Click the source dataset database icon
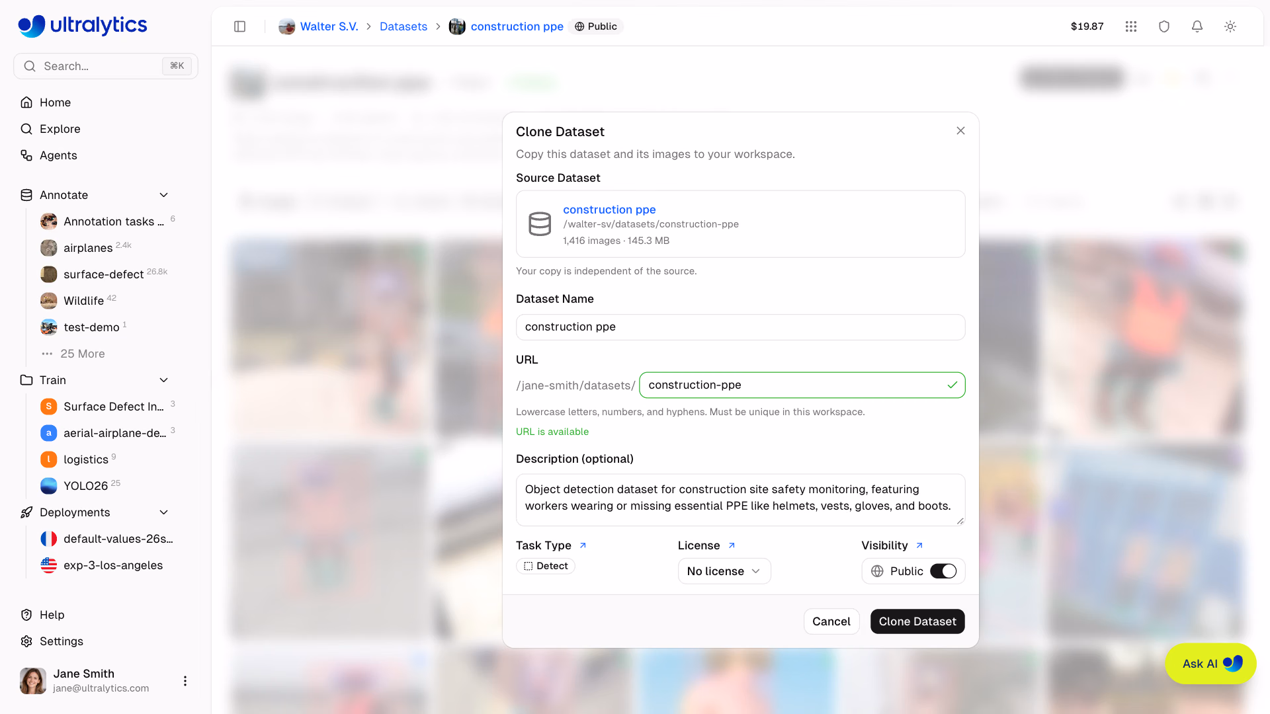 point(540,224)
